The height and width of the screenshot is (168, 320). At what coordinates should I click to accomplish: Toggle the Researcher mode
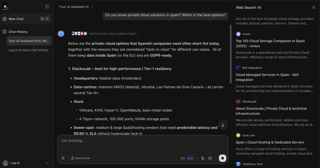[81, 158]
